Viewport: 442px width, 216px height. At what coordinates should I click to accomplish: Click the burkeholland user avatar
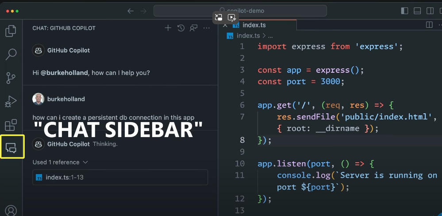38,99
